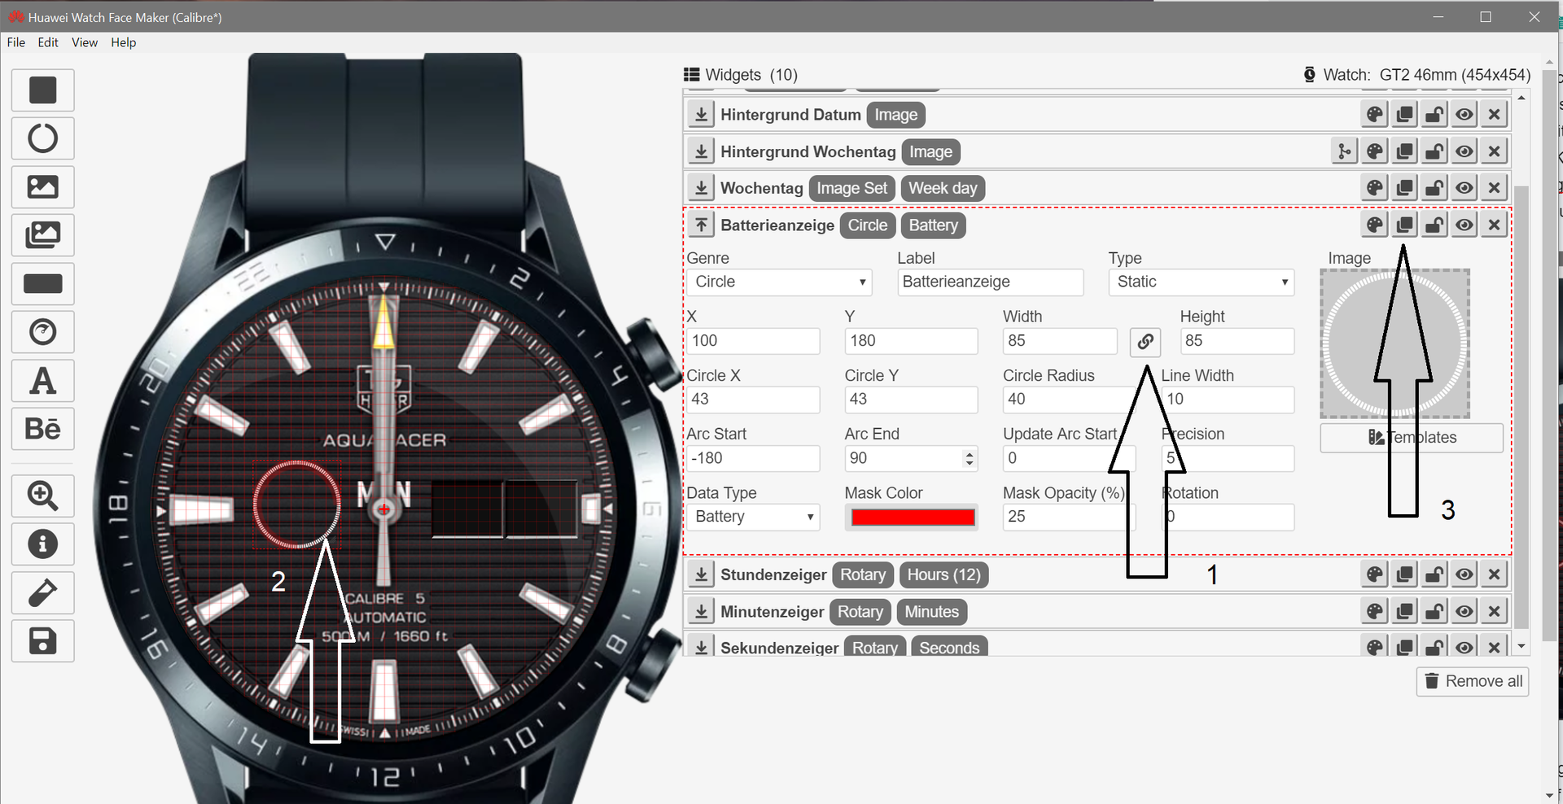Image resolution: width=1563 pixels, height=804 pixels.
Task: Open the red Mask Color swatch
Action: tap(913, 518)
